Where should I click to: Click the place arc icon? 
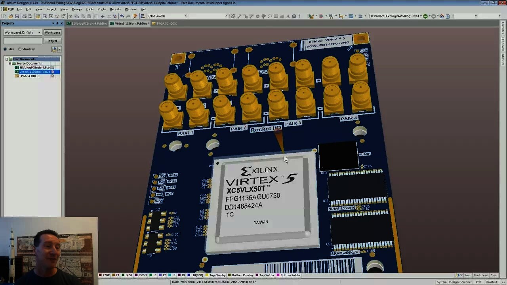pyautogui.click(x=270, y=16)
